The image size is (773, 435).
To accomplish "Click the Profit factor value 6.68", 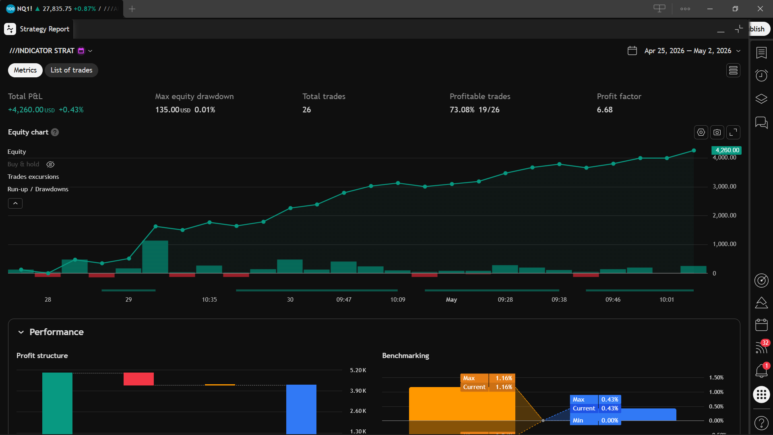I will pos(605,110).
